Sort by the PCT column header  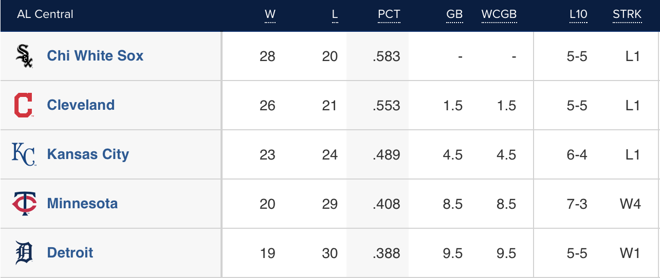tap(389, 14)
